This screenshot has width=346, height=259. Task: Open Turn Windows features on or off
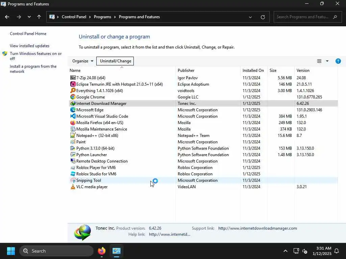coord(36,56)
